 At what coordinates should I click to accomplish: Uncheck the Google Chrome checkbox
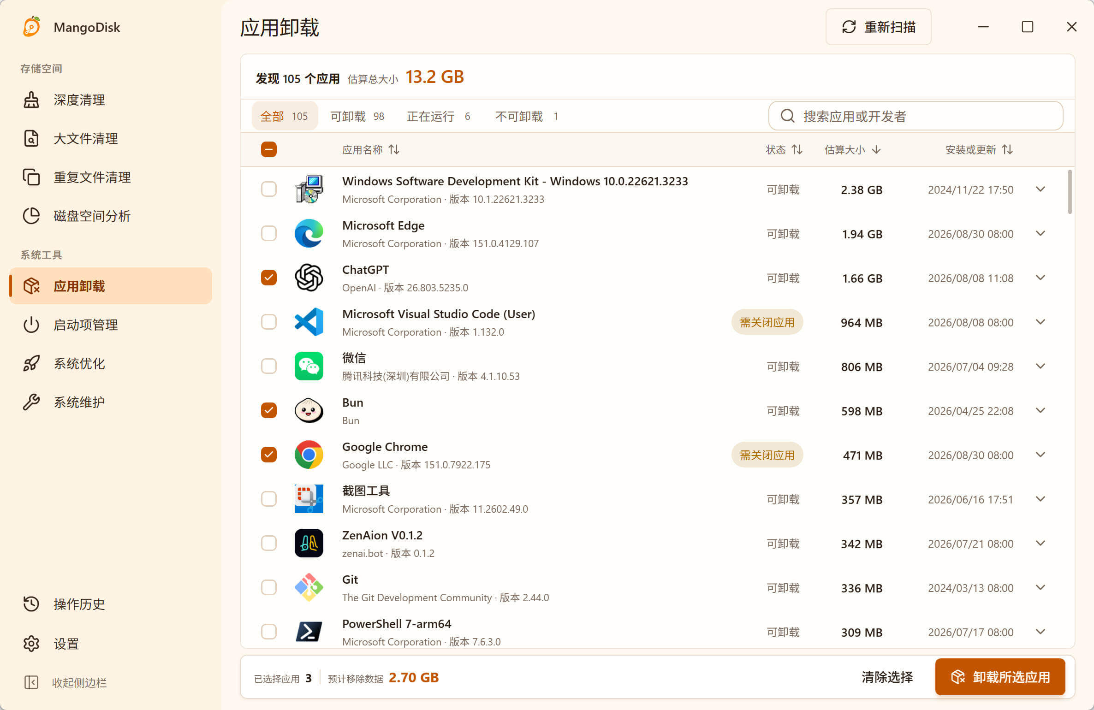pyautogui.click(x=269, y=455)
